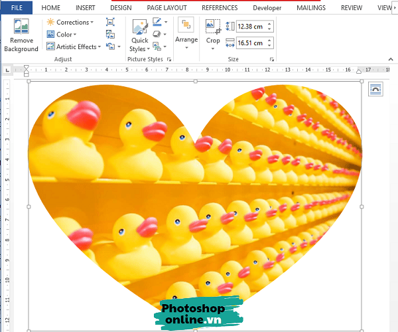This screenshot has width=398, height=332.
Task: Increase picture height with the up spinner
Action: 269,24
